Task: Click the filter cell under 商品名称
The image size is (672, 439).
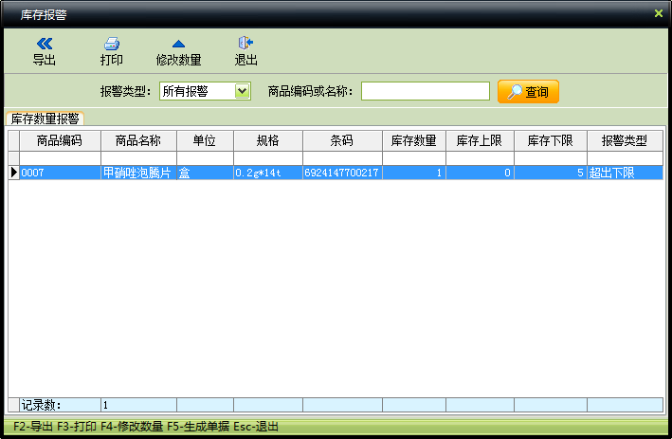Action: click(138, 158)
